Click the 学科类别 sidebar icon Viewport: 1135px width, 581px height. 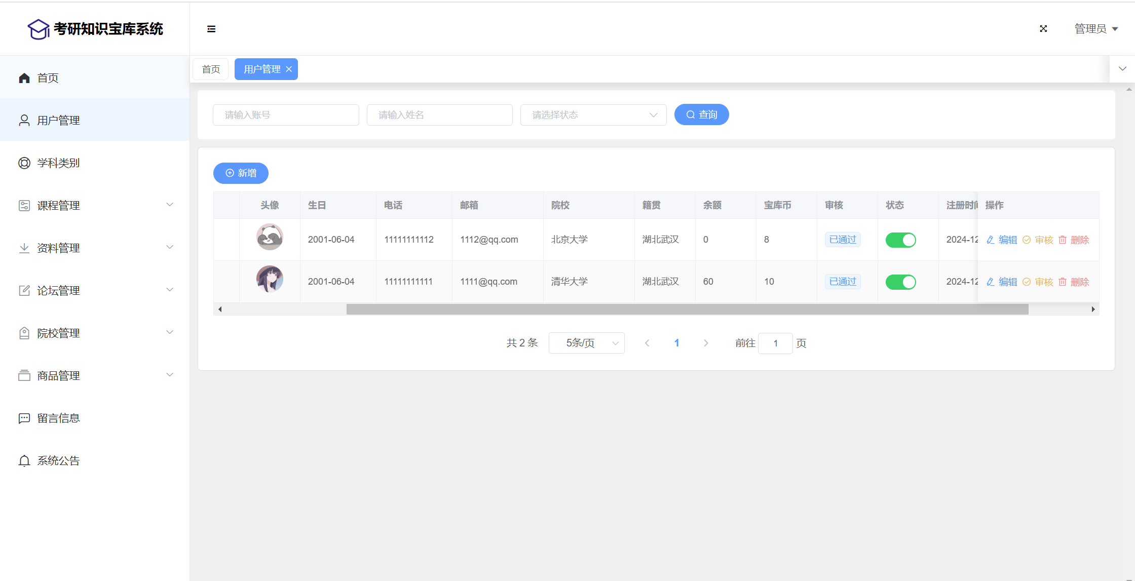[x=24, y=163]
